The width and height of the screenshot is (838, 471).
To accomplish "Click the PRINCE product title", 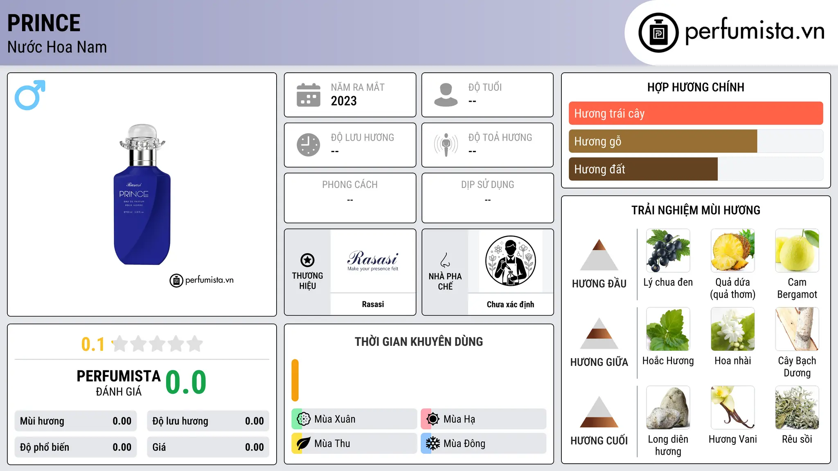I will pyautogui.click(x=44, y=23).
